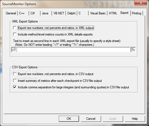This screenshot has height=126, width=149.
Task: Cancel the options dialog
Action: pyautogui.click(x=91, y=119)
